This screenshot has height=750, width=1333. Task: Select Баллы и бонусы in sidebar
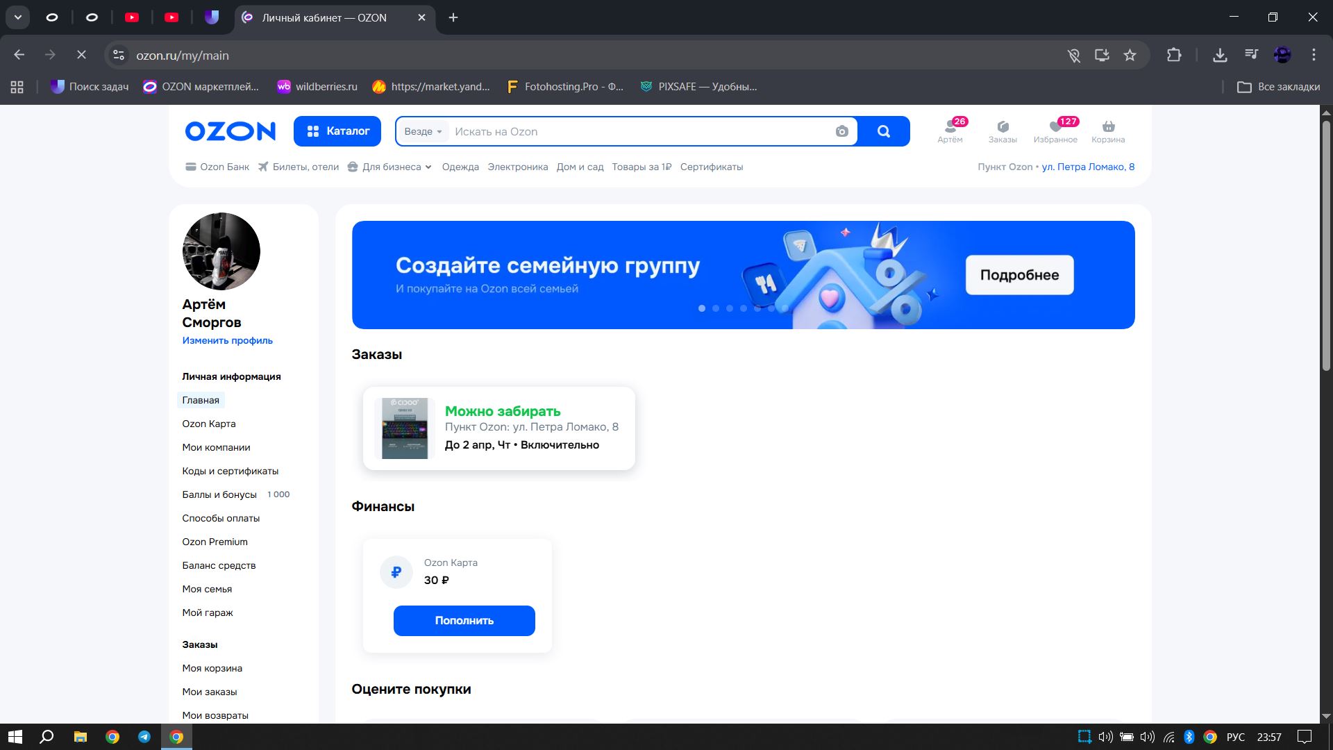[219, 494]
